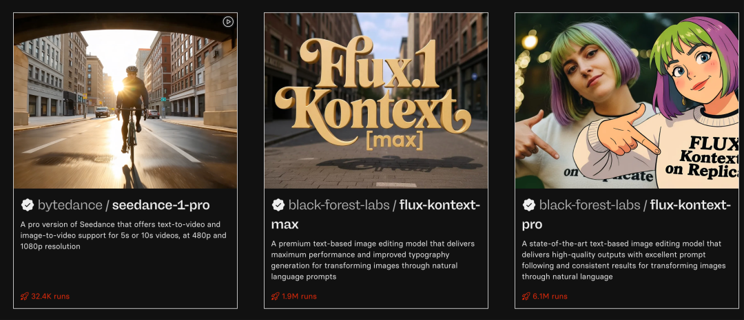This screenshot has width=744, height=320.
Task: Select the purple-green hair woman cover image
Action: click(627, 100)
